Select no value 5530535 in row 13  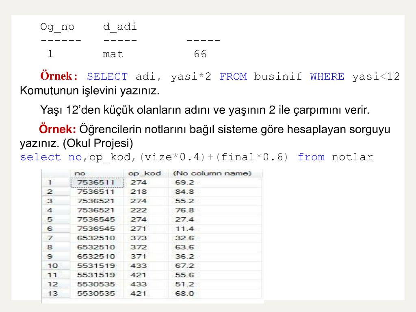click(x=96, y=294)
